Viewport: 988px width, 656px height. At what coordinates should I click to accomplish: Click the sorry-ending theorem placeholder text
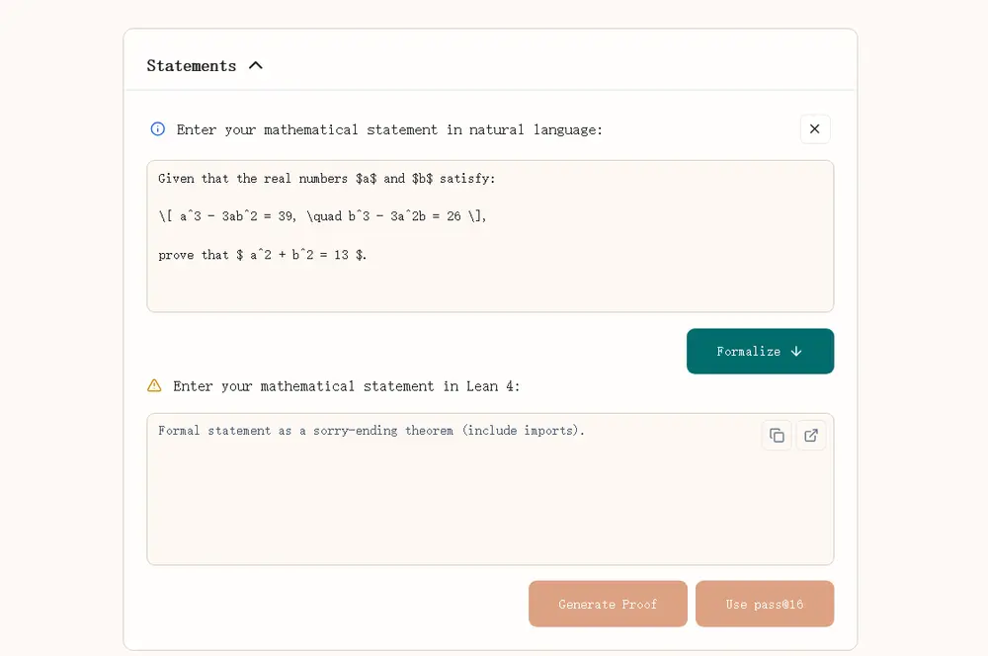[x=371, y=431]
